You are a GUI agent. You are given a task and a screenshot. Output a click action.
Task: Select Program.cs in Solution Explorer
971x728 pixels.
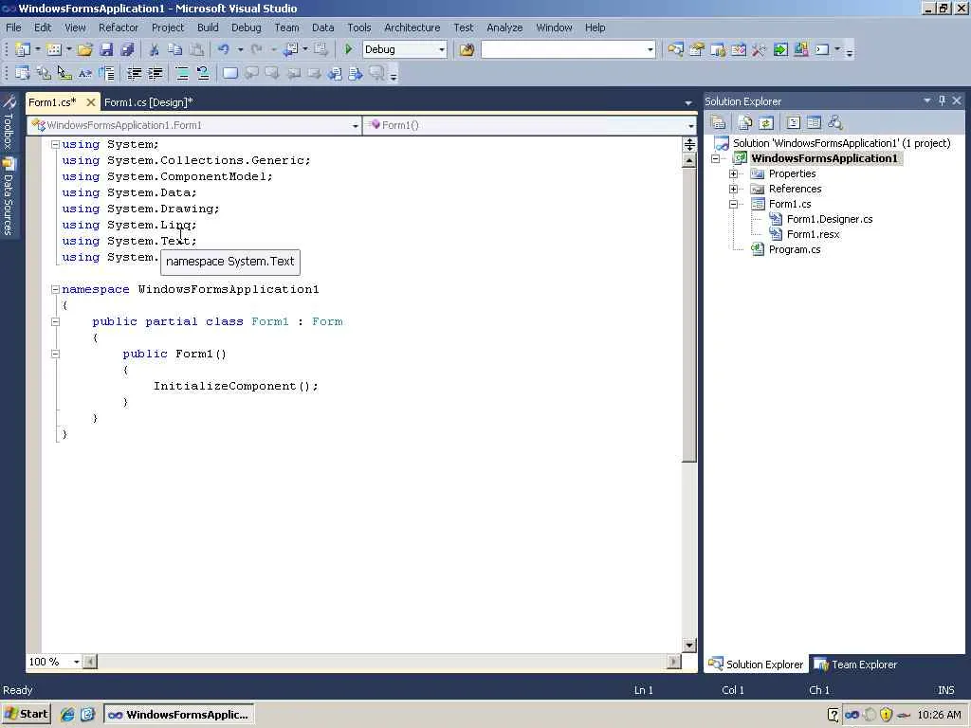[794, 249]
